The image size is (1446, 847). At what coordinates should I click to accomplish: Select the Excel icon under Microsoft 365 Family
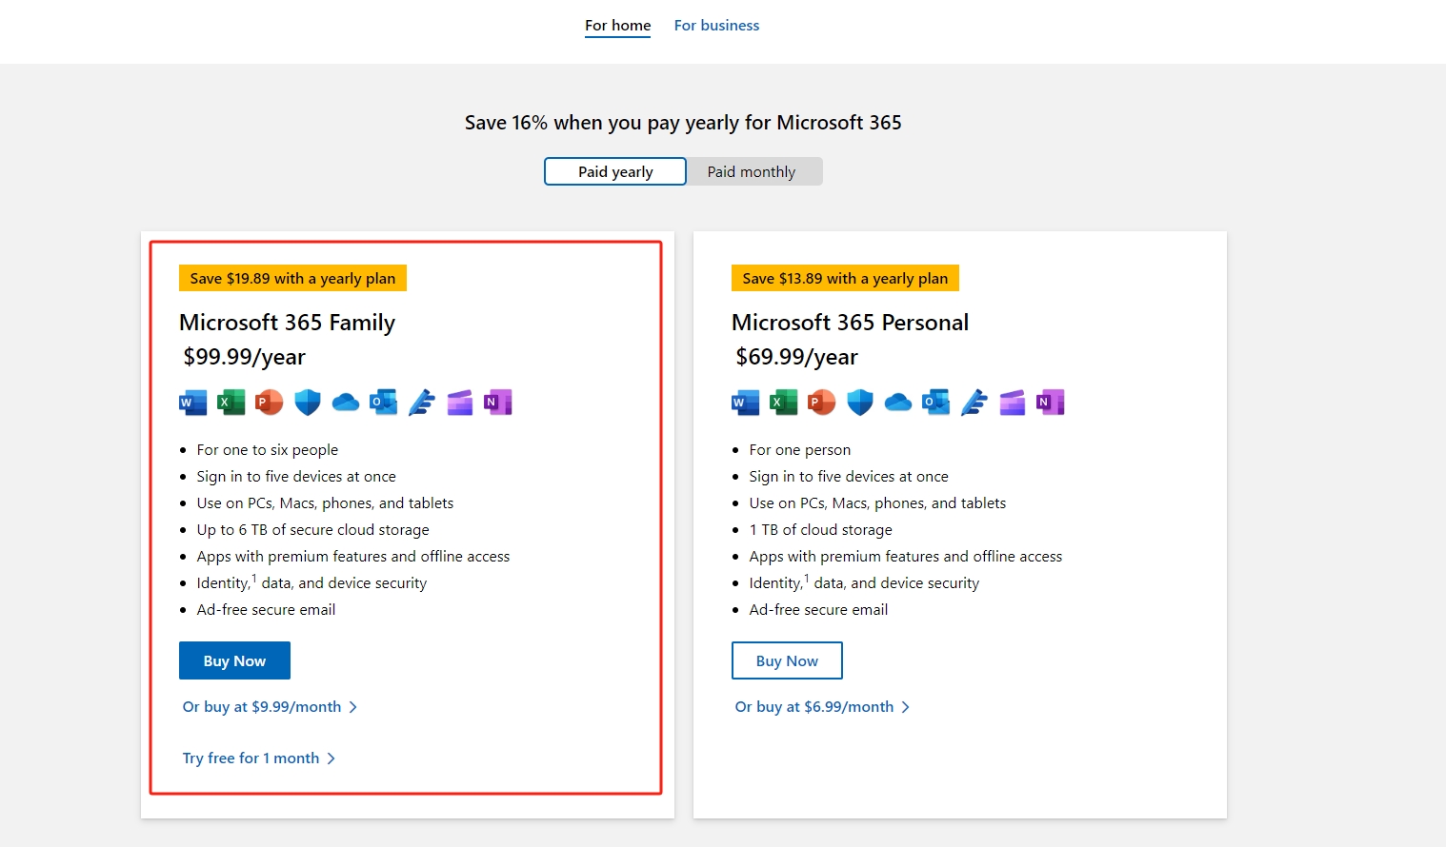tap(231, 402)
